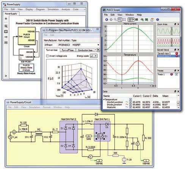The width and height of the screenshot is (185, 169).
Task: Open Window menu in PLECS Scope
Action: [x=130, y=15]
